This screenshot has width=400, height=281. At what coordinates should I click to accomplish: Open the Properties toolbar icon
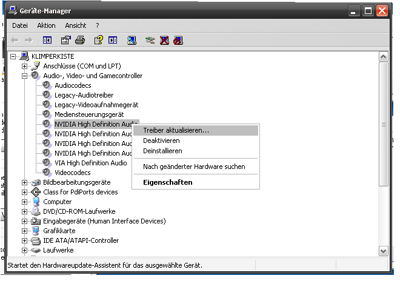66,41
